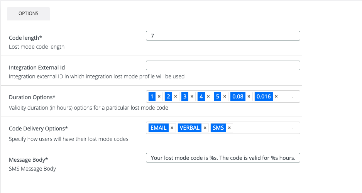Remove the '1' duration option tag
Viewport: 362px width, 193px height.
tap(159, 96)
